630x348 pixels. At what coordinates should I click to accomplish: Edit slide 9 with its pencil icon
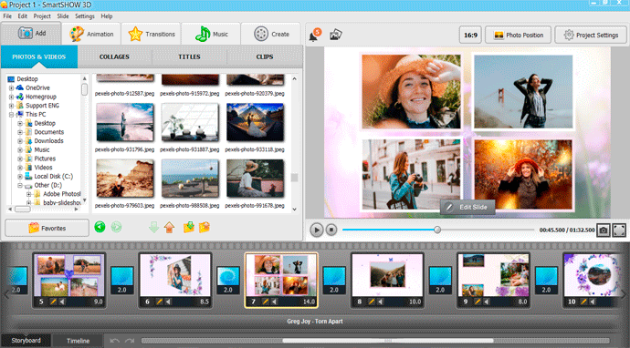[x=478, y=302]
